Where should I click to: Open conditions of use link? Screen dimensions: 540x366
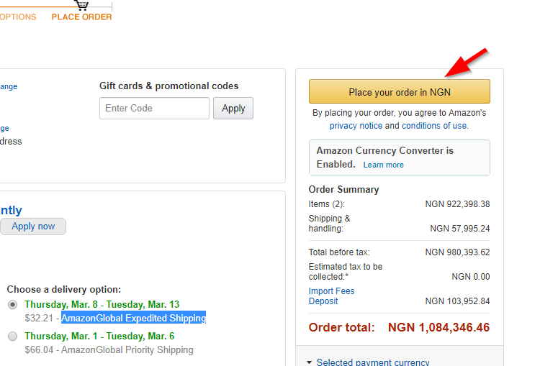[434, 126]
